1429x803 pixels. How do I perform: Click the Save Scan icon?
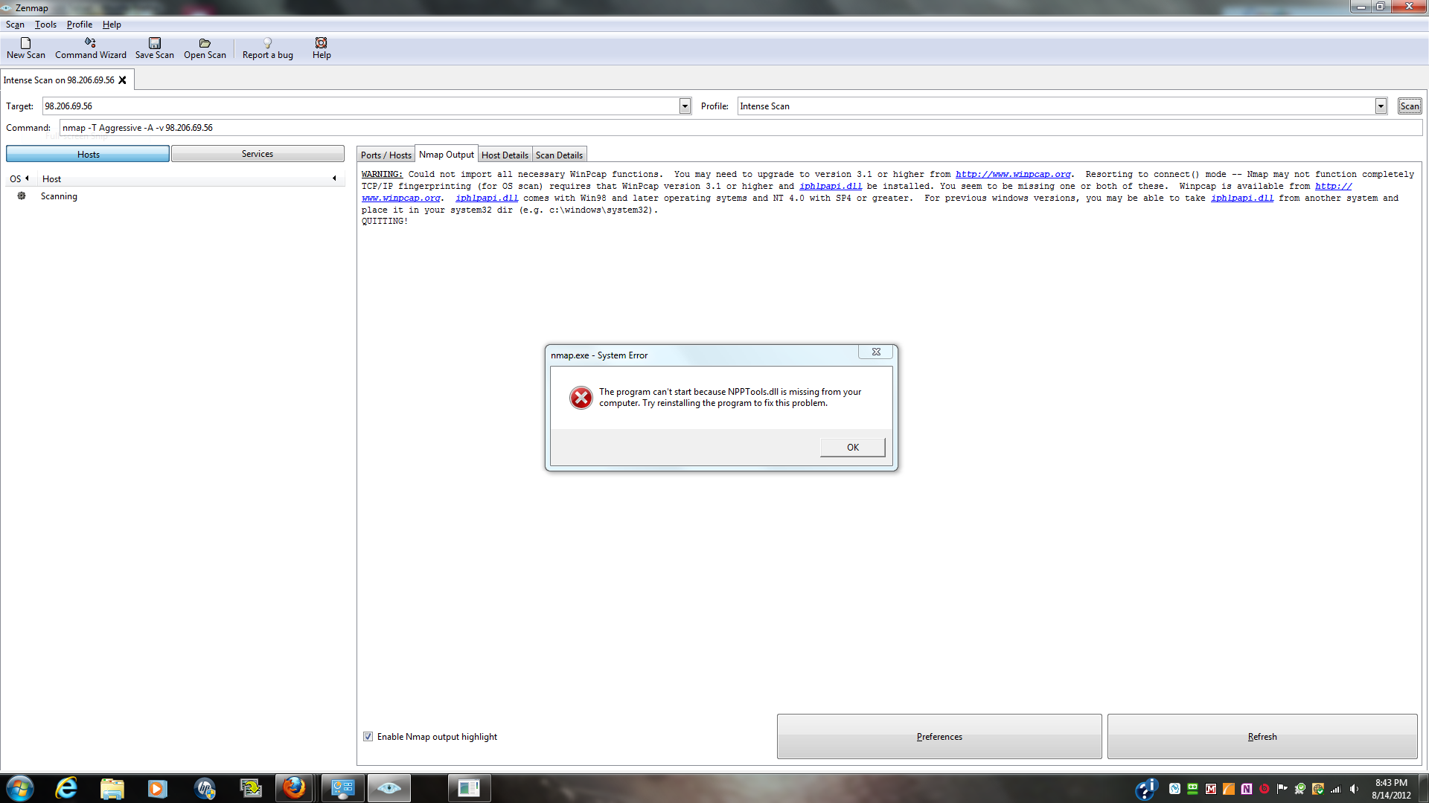(x=154, y=43)
